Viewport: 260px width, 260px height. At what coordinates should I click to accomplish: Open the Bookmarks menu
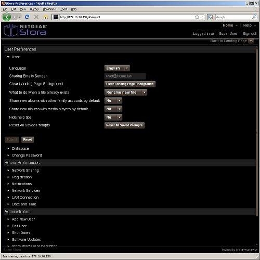click(x=49, y=9)
